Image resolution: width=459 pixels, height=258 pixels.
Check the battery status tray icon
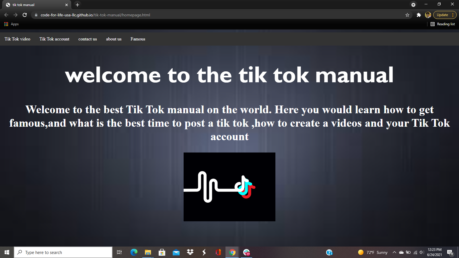tap(408, 252)
